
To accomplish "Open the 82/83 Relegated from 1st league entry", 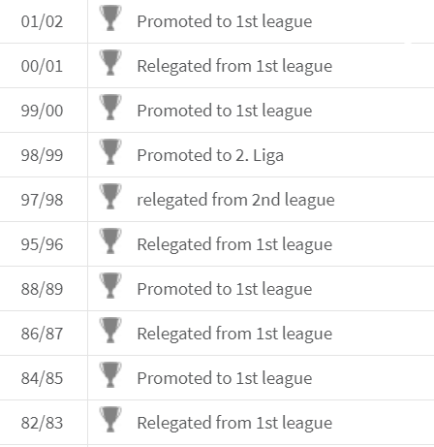I will pos(234,423).
